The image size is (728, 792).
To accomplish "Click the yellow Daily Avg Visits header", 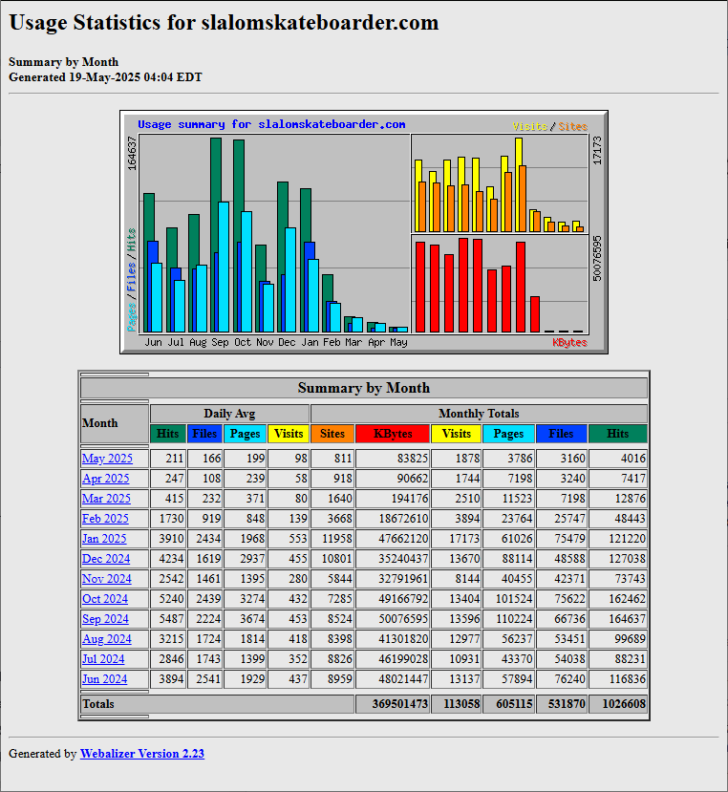I will click(289, 434).
